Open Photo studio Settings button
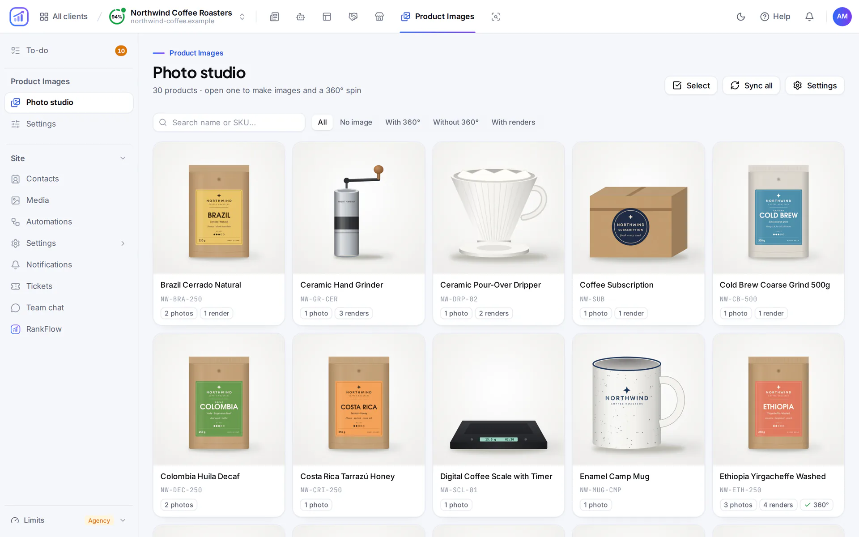859x537 pixels. 815,85
